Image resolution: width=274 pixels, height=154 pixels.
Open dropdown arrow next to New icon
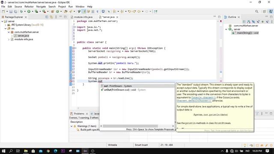pos(7,12)
